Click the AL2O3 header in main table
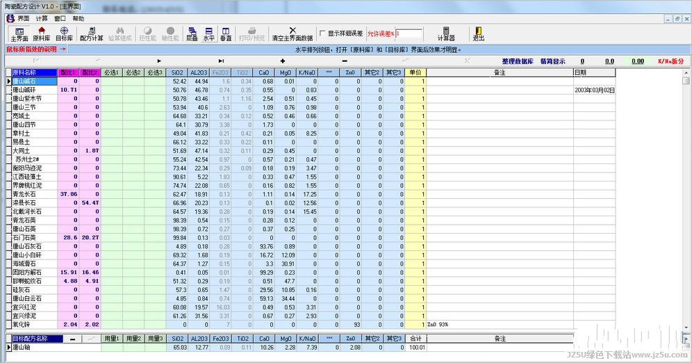This screenshot has width=692, height=363. point(199,72)
